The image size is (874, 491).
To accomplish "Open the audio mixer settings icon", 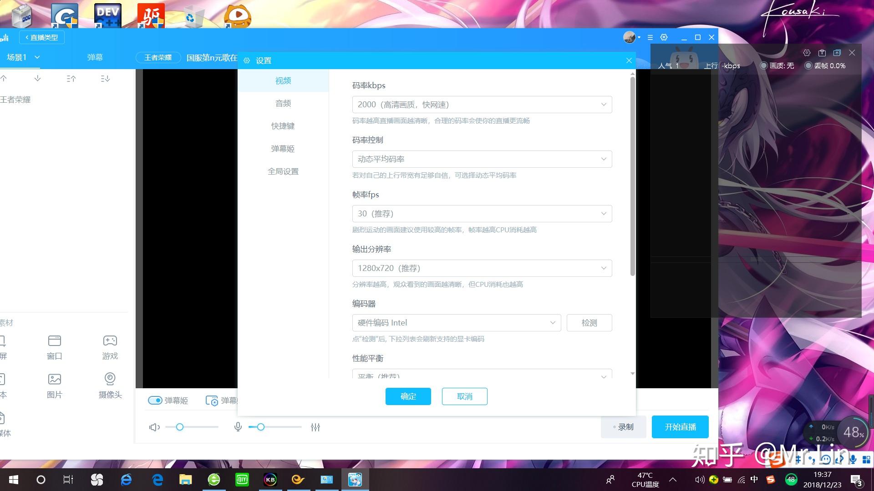I will click(x=315, y=427).
